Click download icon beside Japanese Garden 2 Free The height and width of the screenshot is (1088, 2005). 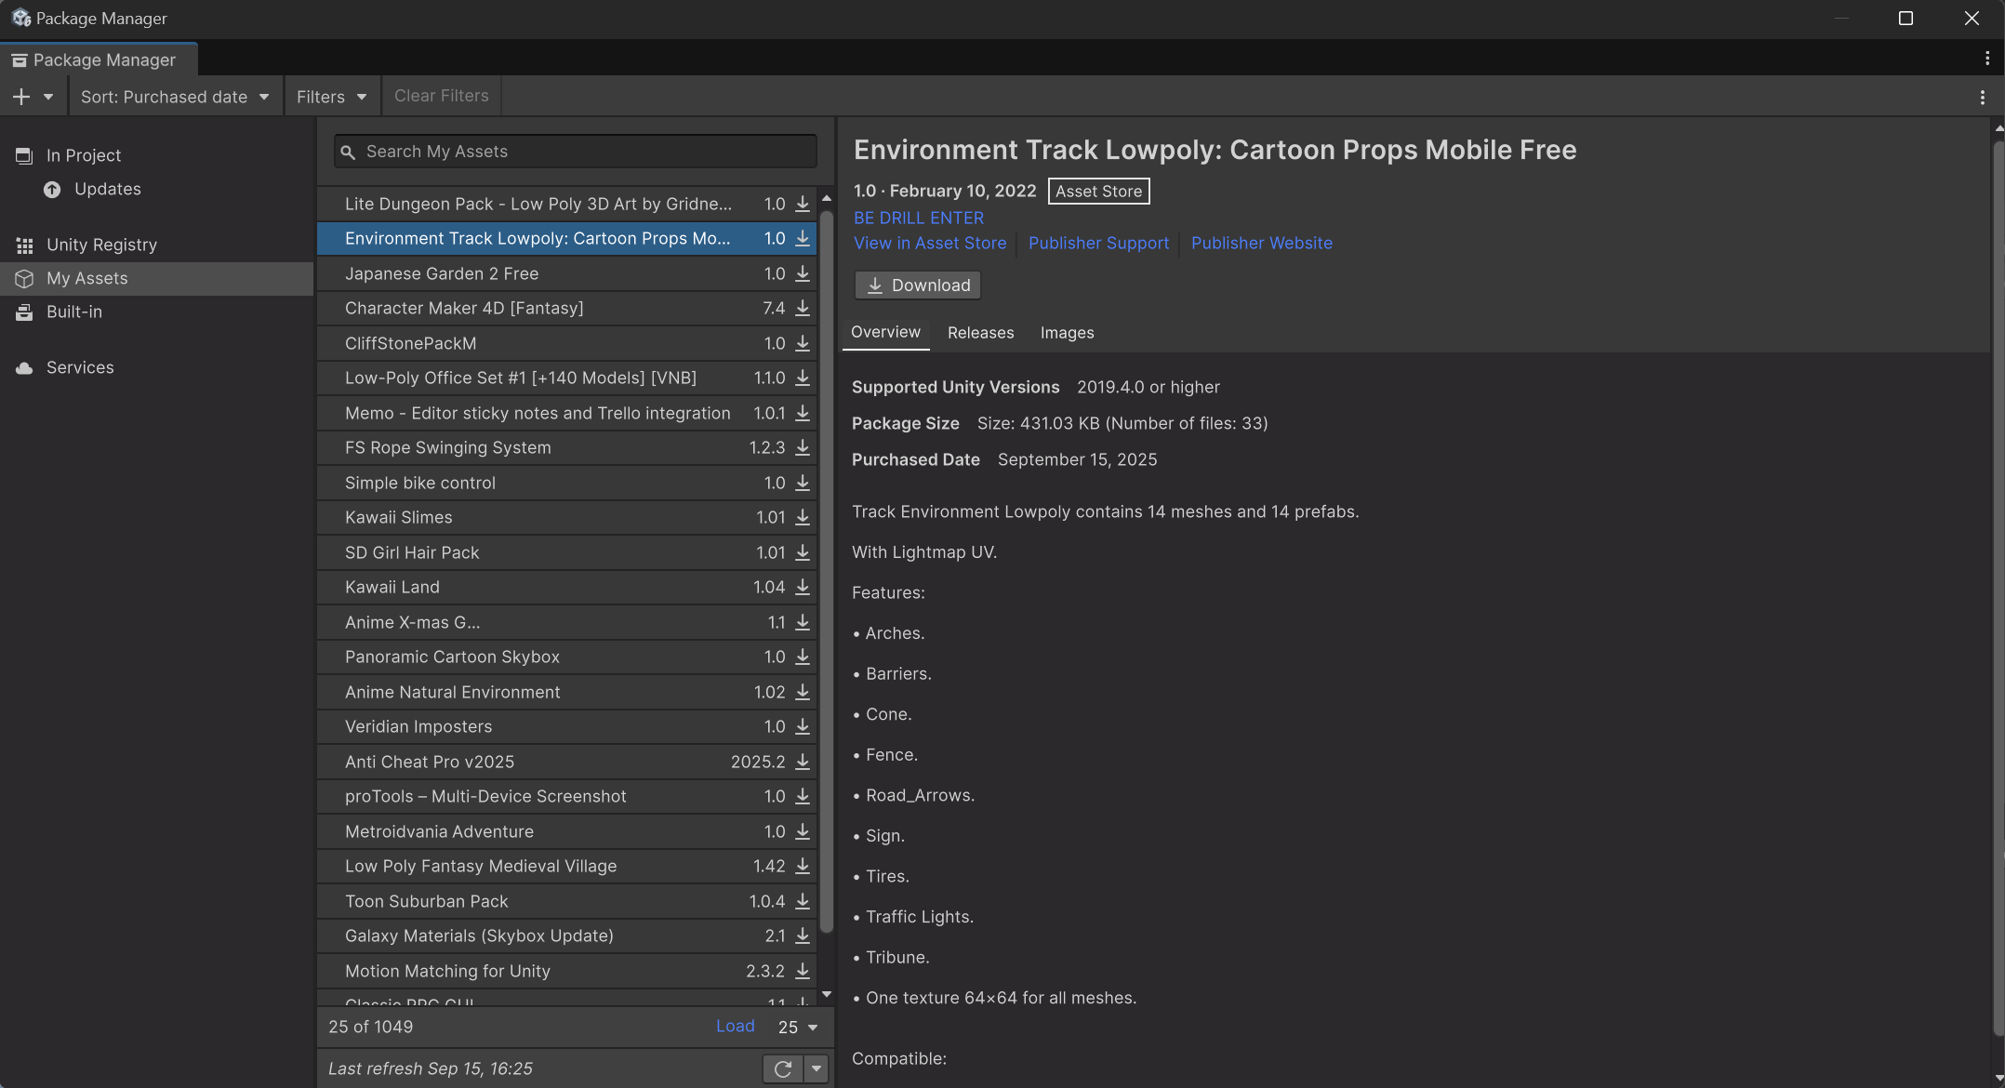pyautogui.click(x=803, y=274)
